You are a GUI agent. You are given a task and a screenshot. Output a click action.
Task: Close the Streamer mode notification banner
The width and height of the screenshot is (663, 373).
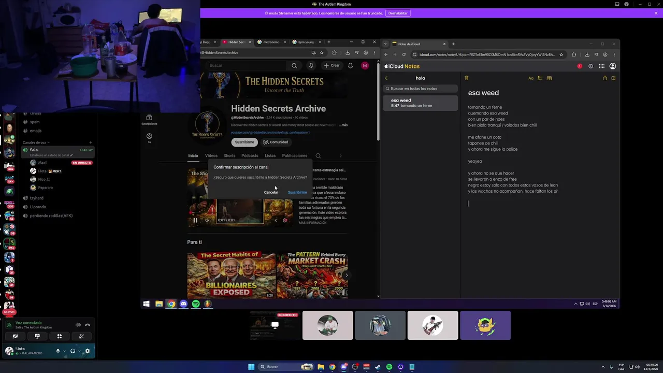656,13
